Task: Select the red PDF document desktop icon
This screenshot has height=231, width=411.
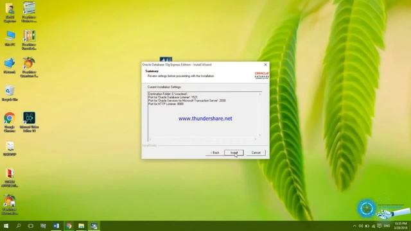Action: (10, 178)
